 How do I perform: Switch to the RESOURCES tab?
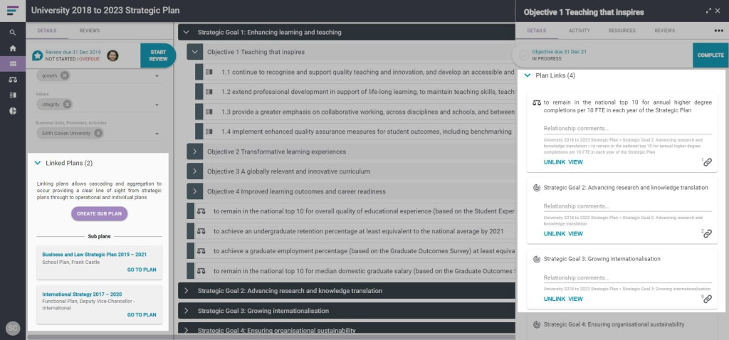[622, 31]
